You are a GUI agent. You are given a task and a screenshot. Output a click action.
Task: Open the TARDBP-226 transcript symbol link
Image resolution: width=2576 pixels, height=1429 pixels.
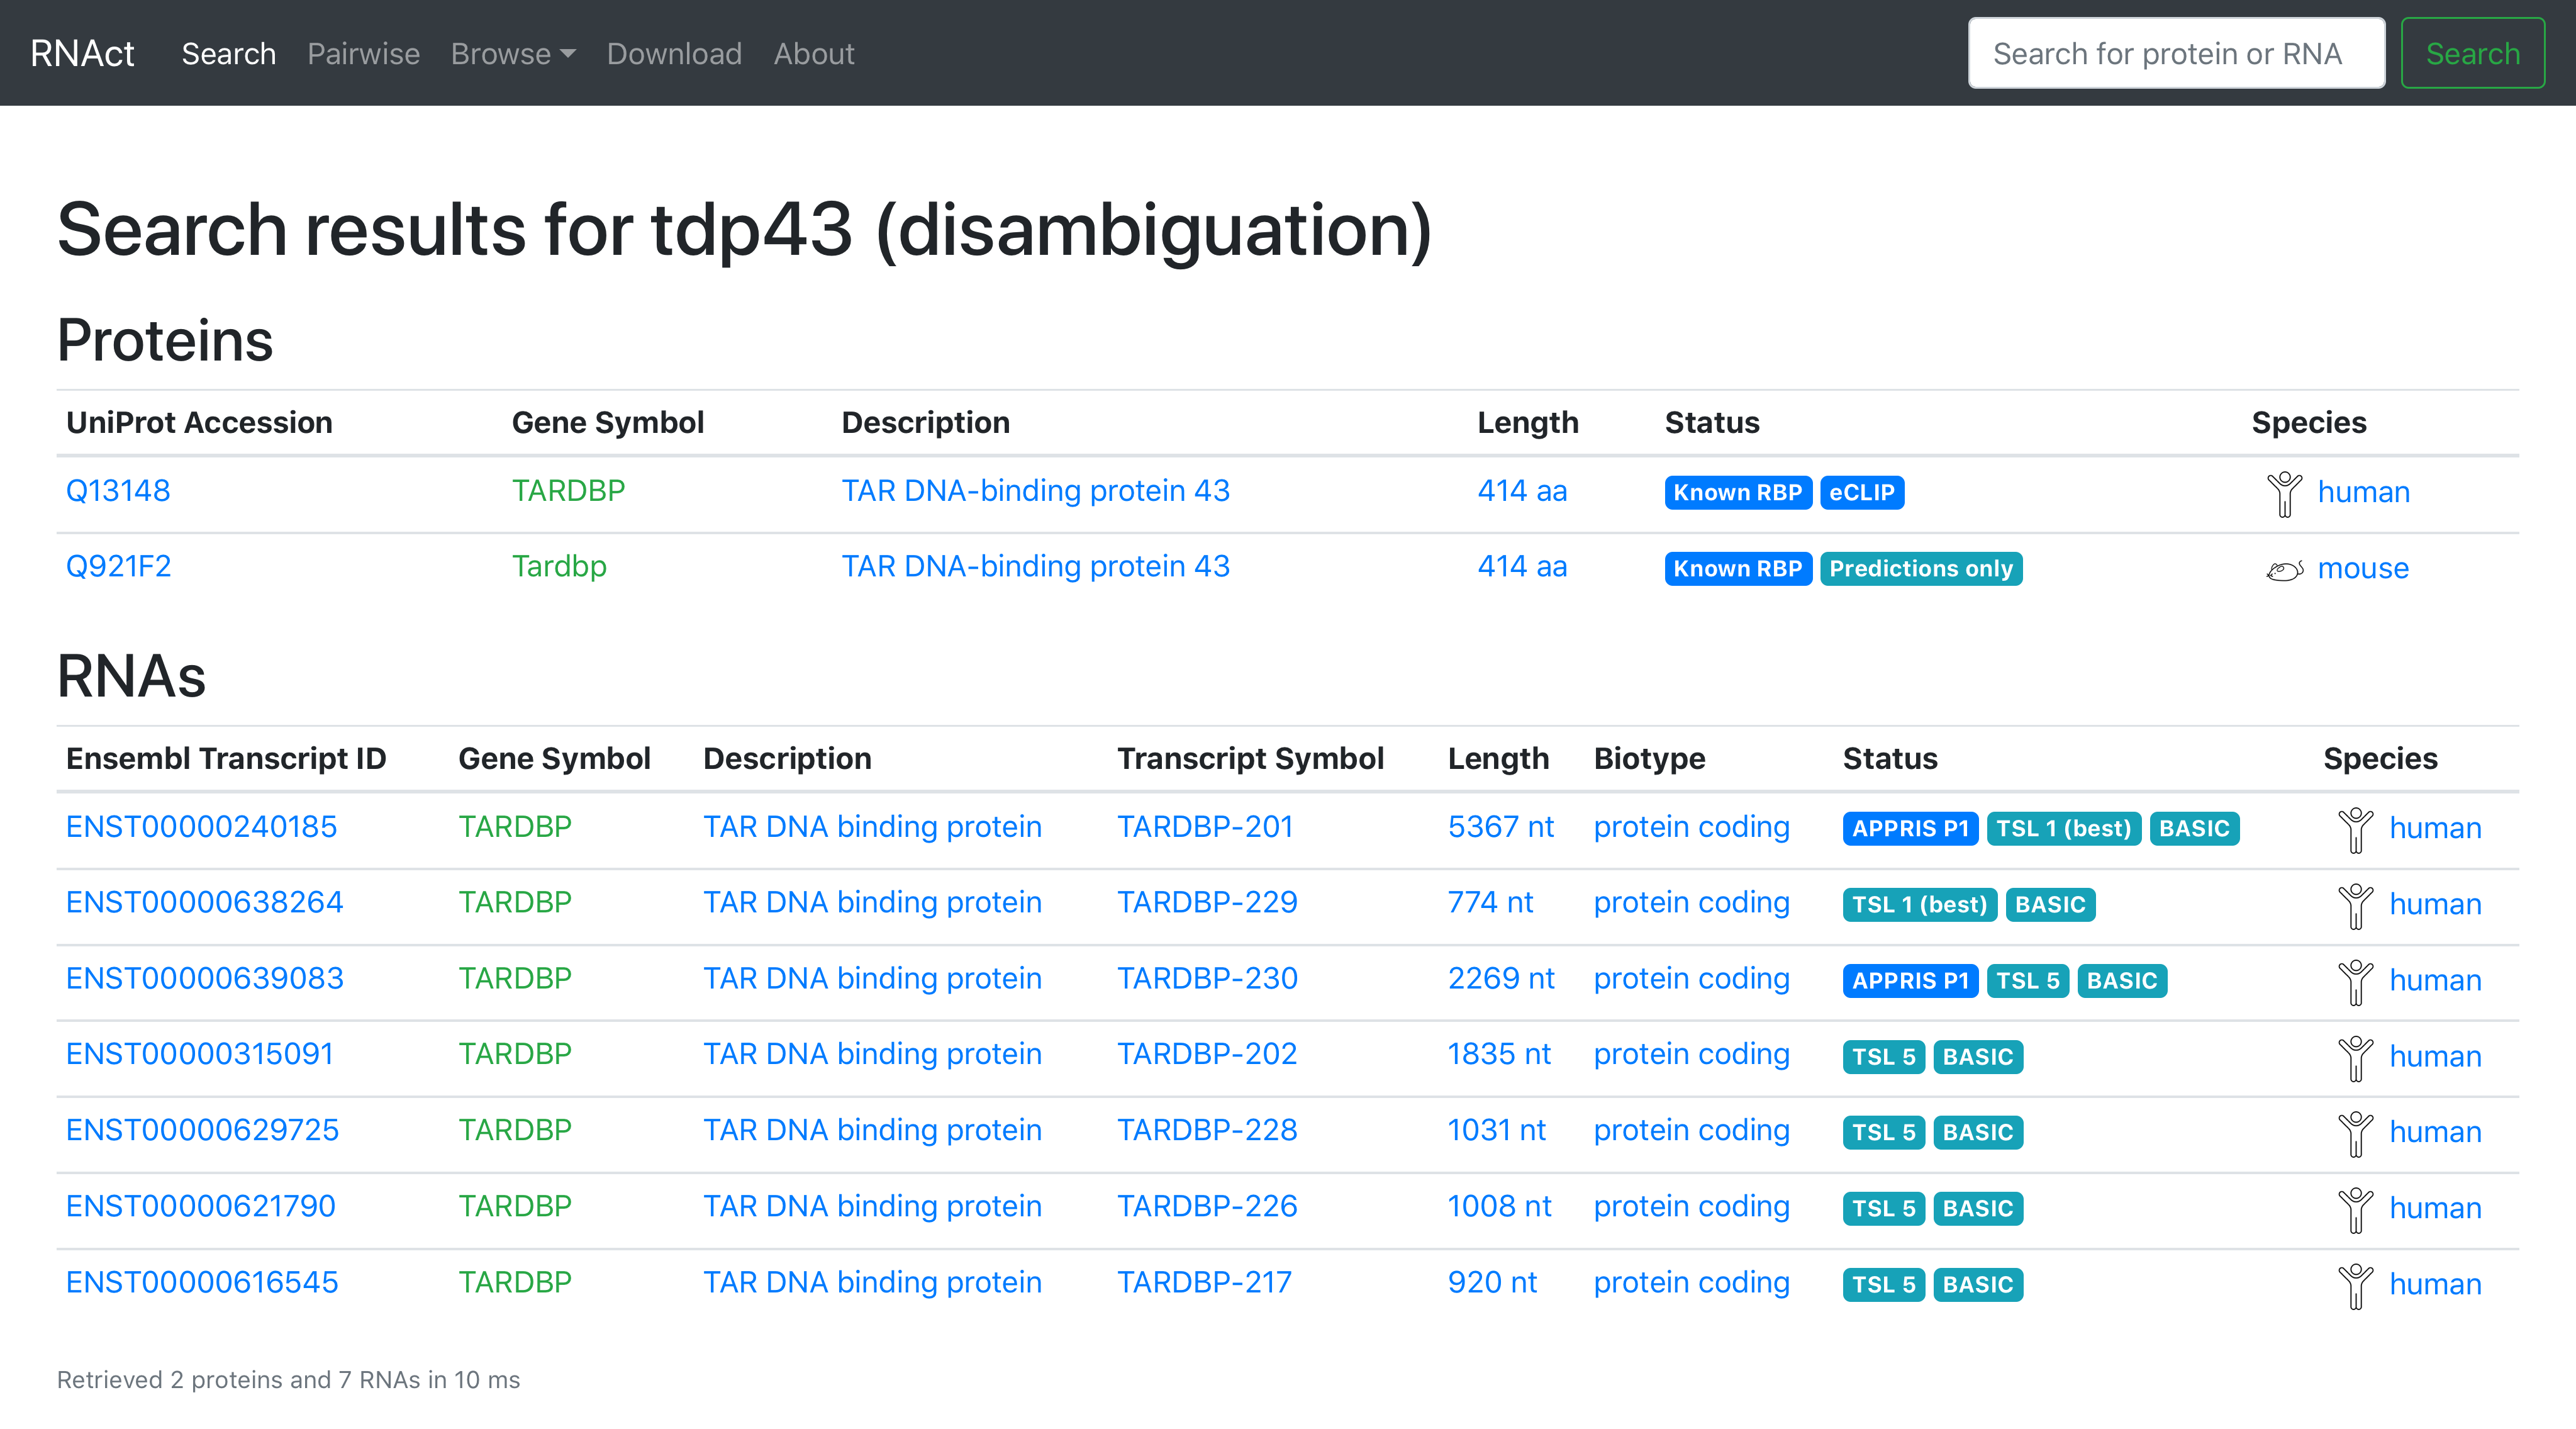click(x=1206, y=1207)
